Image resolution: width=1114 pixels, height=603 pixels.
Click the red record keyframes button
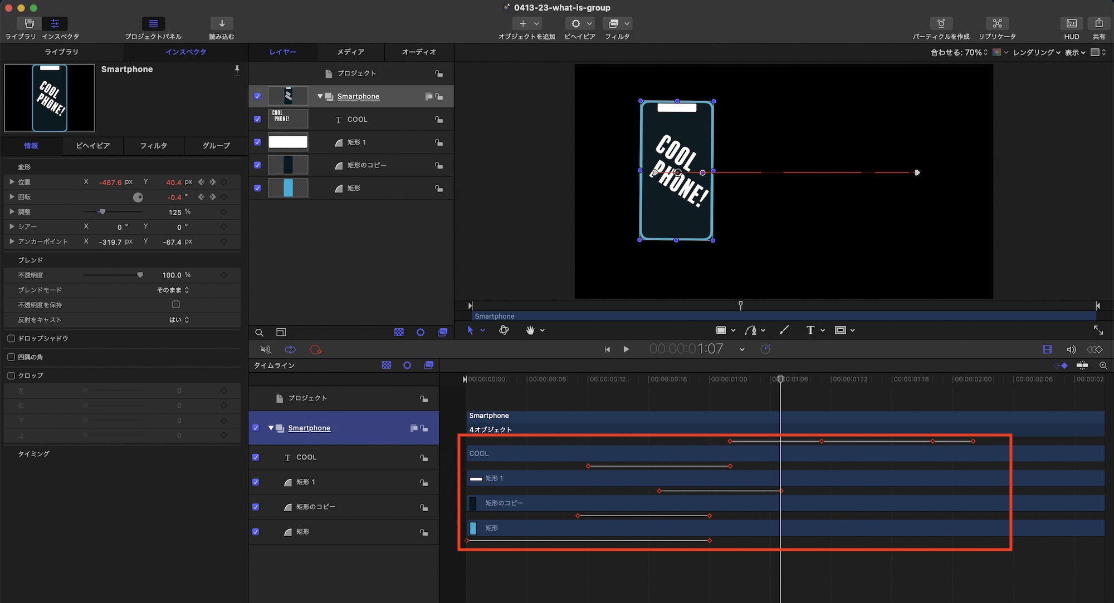tap(316, 350)
